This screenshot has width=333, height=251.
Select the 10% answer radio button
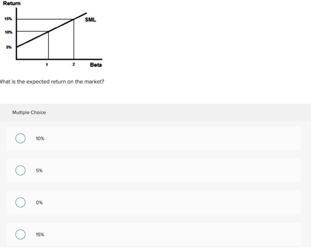20,138
